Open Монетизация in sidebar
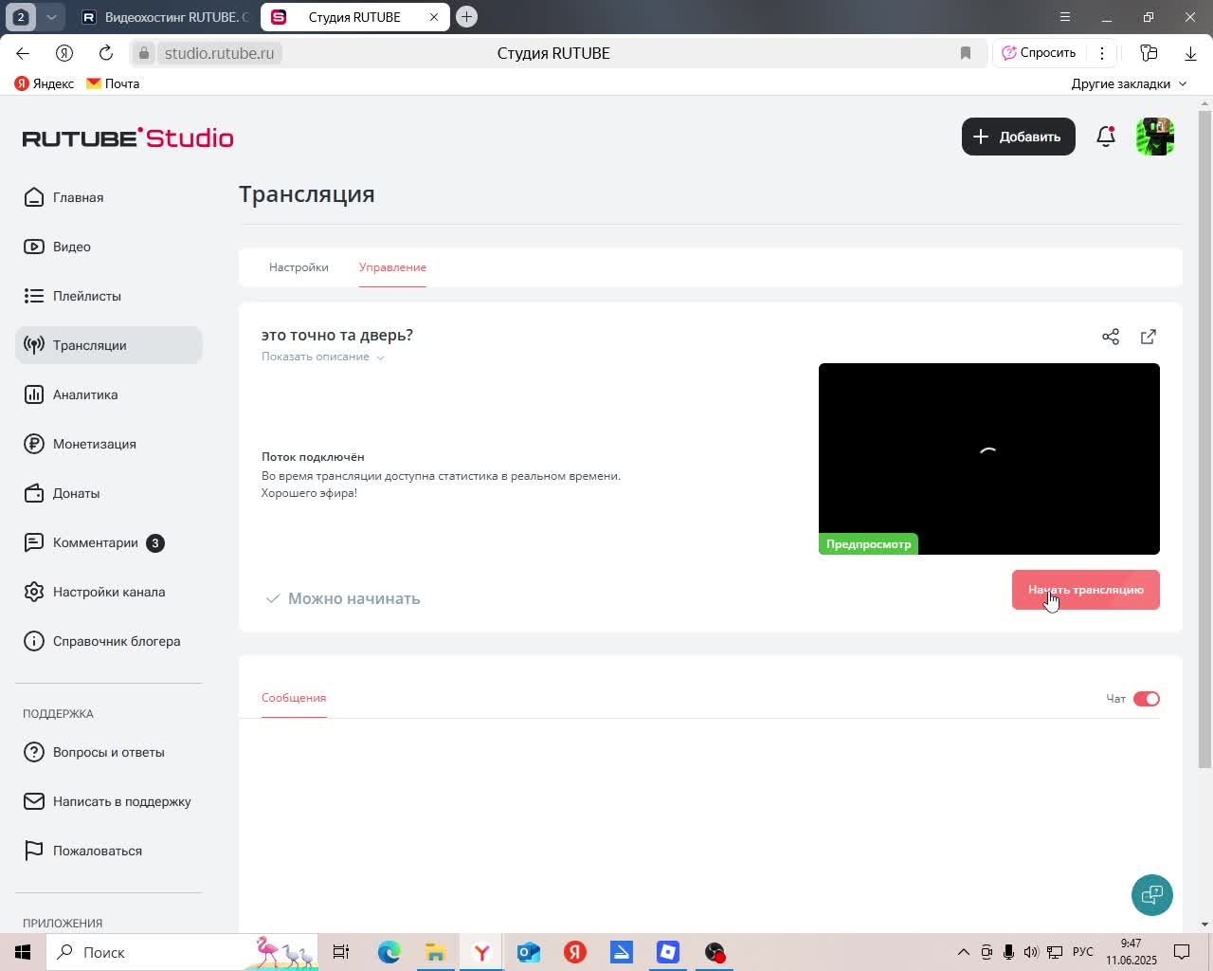Screen dimensions: 1213x971 coord(109,444)
